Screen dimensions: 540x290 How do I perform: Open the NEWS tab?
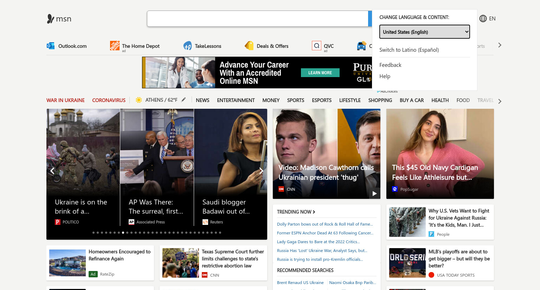(202, 100)
